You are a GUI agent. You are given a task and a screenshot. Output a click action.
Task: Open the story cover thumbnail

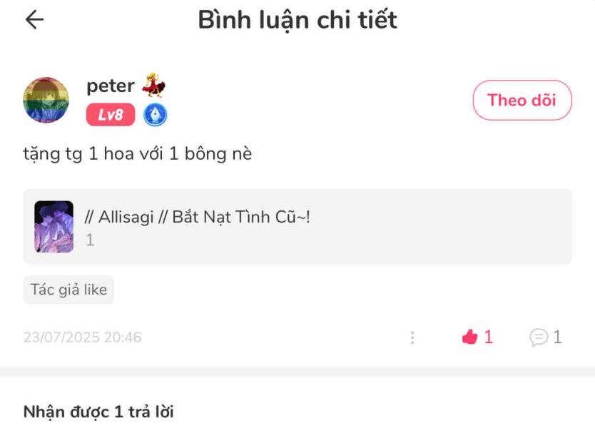[x=54, y=227]
